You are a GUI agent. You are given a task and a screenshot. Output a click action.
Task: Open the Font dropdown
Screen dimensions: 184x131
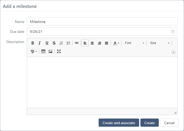click(x=134, y=43)
